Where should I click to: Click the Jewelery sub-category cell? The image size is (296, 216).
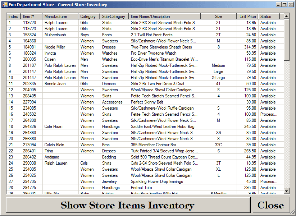point(109,181)
